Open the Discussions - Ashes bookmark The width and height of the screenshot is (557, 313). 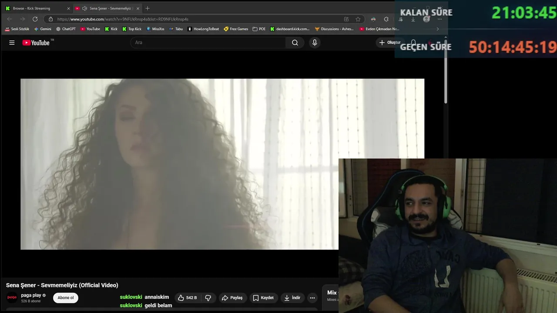[334, 29]
